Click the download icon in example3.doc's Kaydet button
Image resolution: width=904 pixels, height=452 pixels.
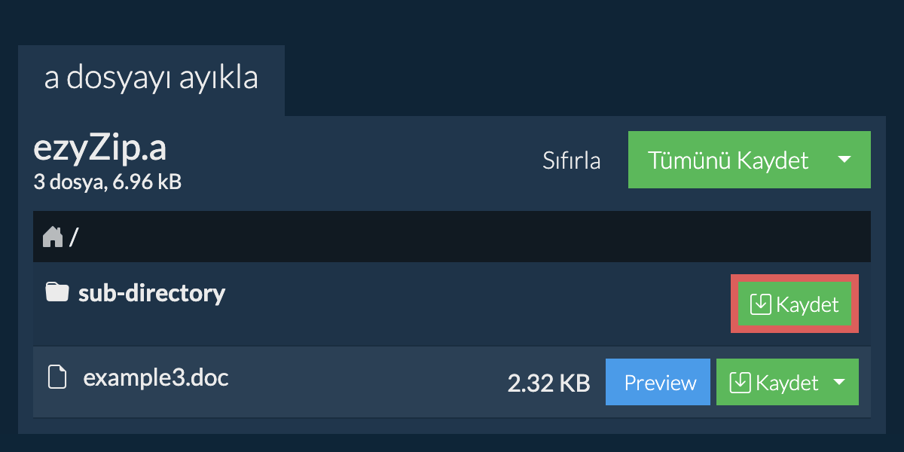[x=741, y=383]
